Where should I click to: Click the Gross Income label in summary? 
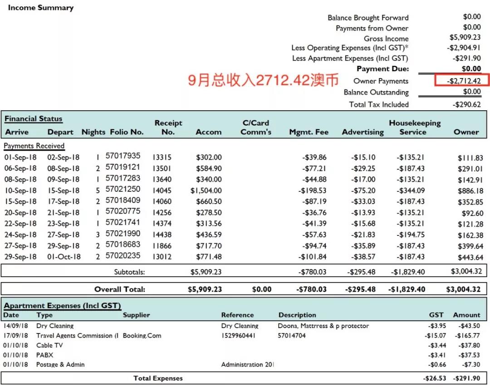[386, 39]
